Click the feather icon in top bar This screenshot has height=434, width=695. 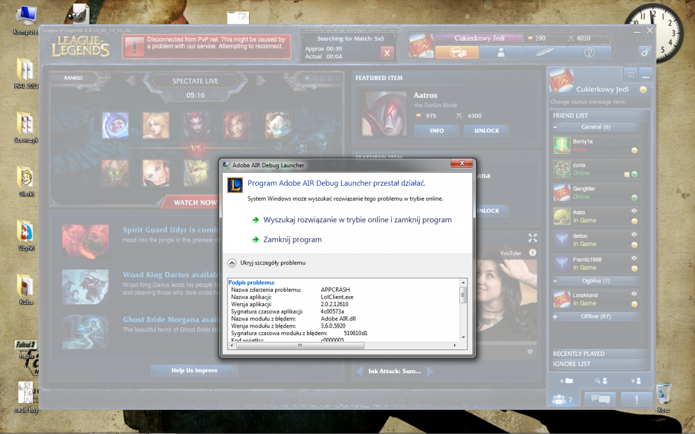click(545, 52)
